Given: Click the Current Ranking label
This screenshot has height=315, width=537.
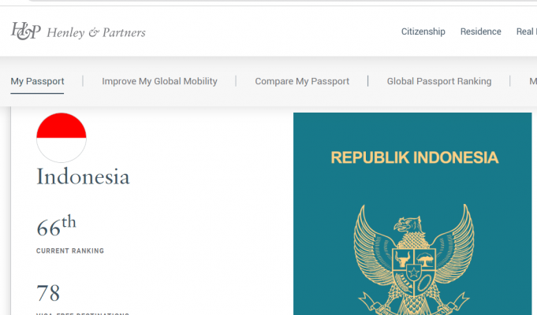Looking at the screenshot, I should 70,251.
